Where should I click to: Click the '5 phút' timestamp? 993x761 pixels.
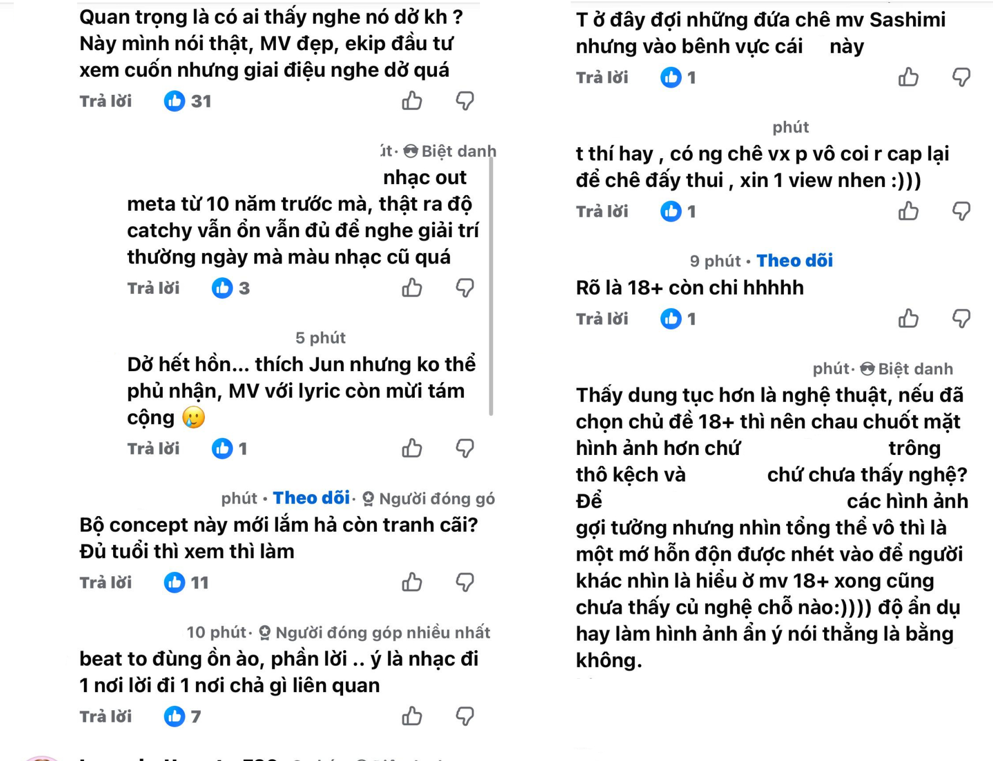pyautogui.click(x=321, y=337)
